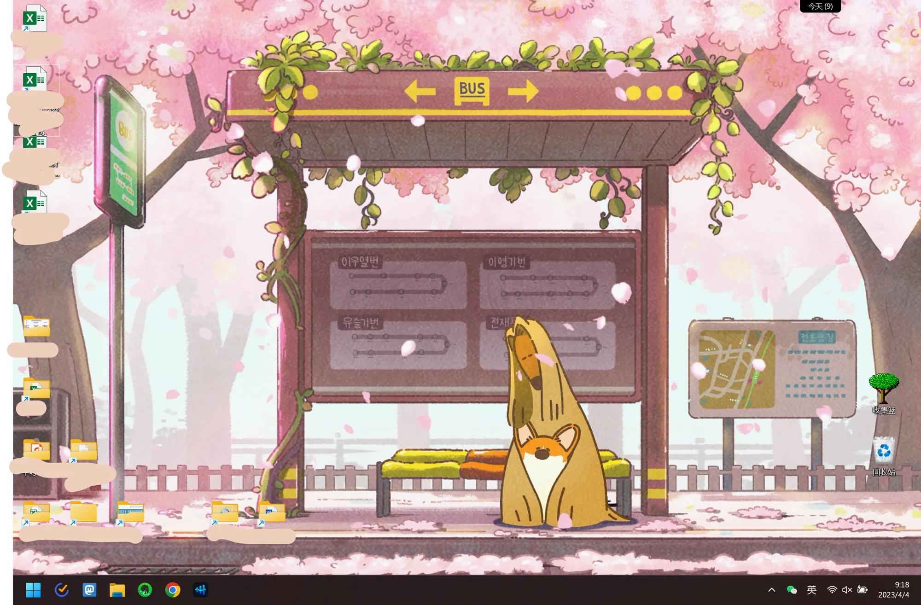This screenshot has width=921, height=605.
Task: Select the folder showing a document preview thumbnail
Action: pyautogui.click(x=36, y=326)
